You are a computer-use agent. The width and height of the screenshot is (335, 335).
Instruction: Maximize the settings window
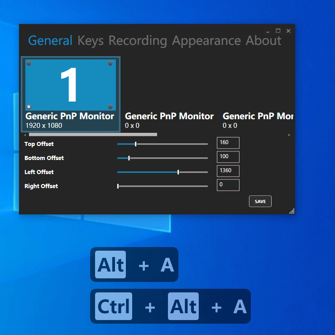click(278, 31)
